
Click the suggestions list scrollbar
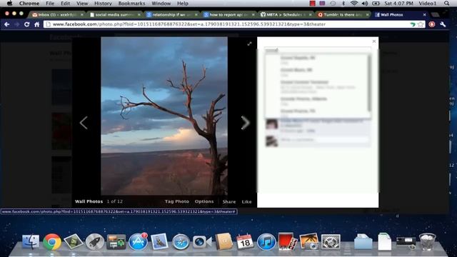(369, 83)
